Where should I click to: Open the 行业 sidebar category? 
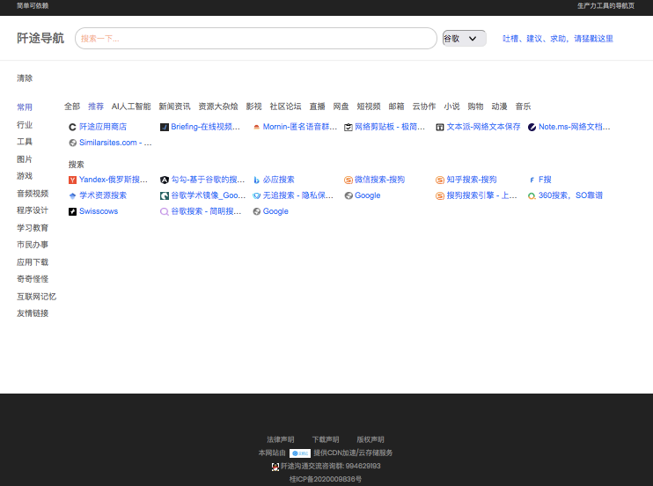click(25, 125)
